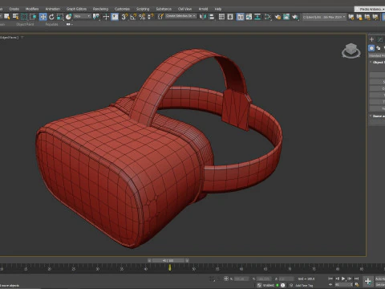Toggle Percent Snap
Screen dimensions: 385x289
point(142,17)
